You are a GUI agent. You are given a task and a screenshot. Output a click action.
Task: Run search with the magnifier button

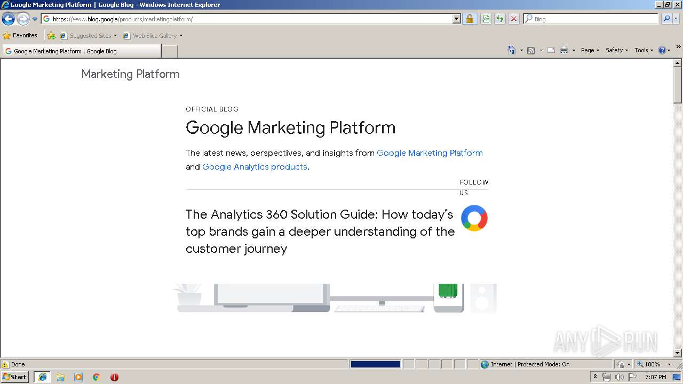[666, 19]
